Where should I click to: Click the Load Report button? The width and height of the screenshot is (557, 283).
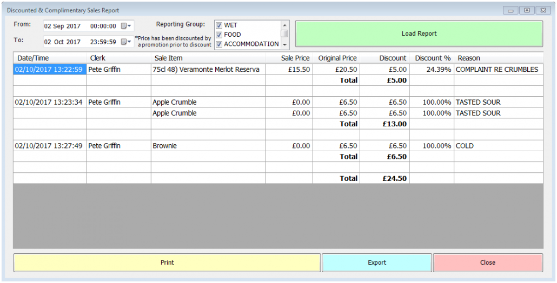point(419,33)
